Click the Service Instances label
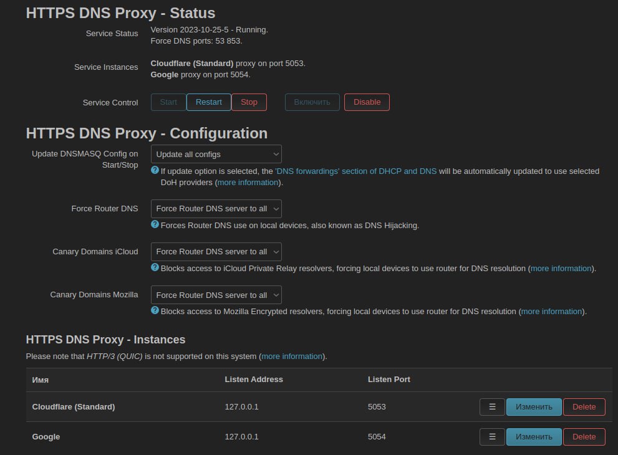 click(x=106, y=67)
